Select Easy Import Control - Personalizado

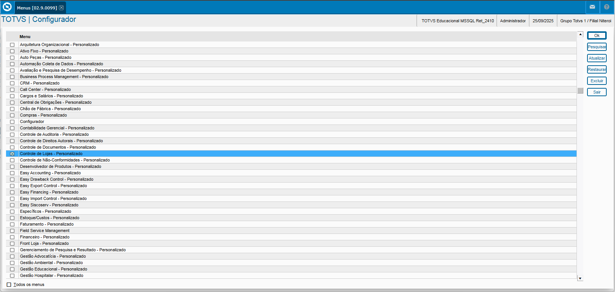(291, 198)
